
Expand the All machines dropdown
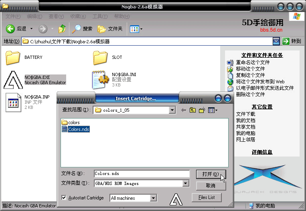(153, 198)
